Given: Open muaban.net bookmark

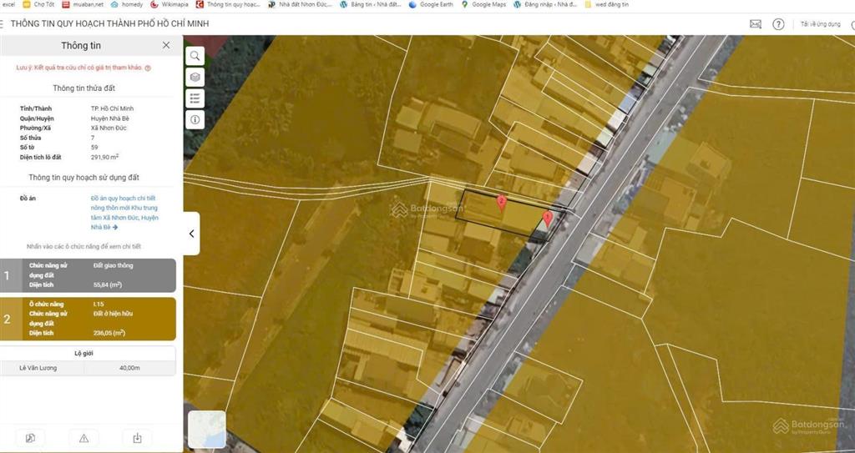Looking at the screenshot, I should point(83,4).
